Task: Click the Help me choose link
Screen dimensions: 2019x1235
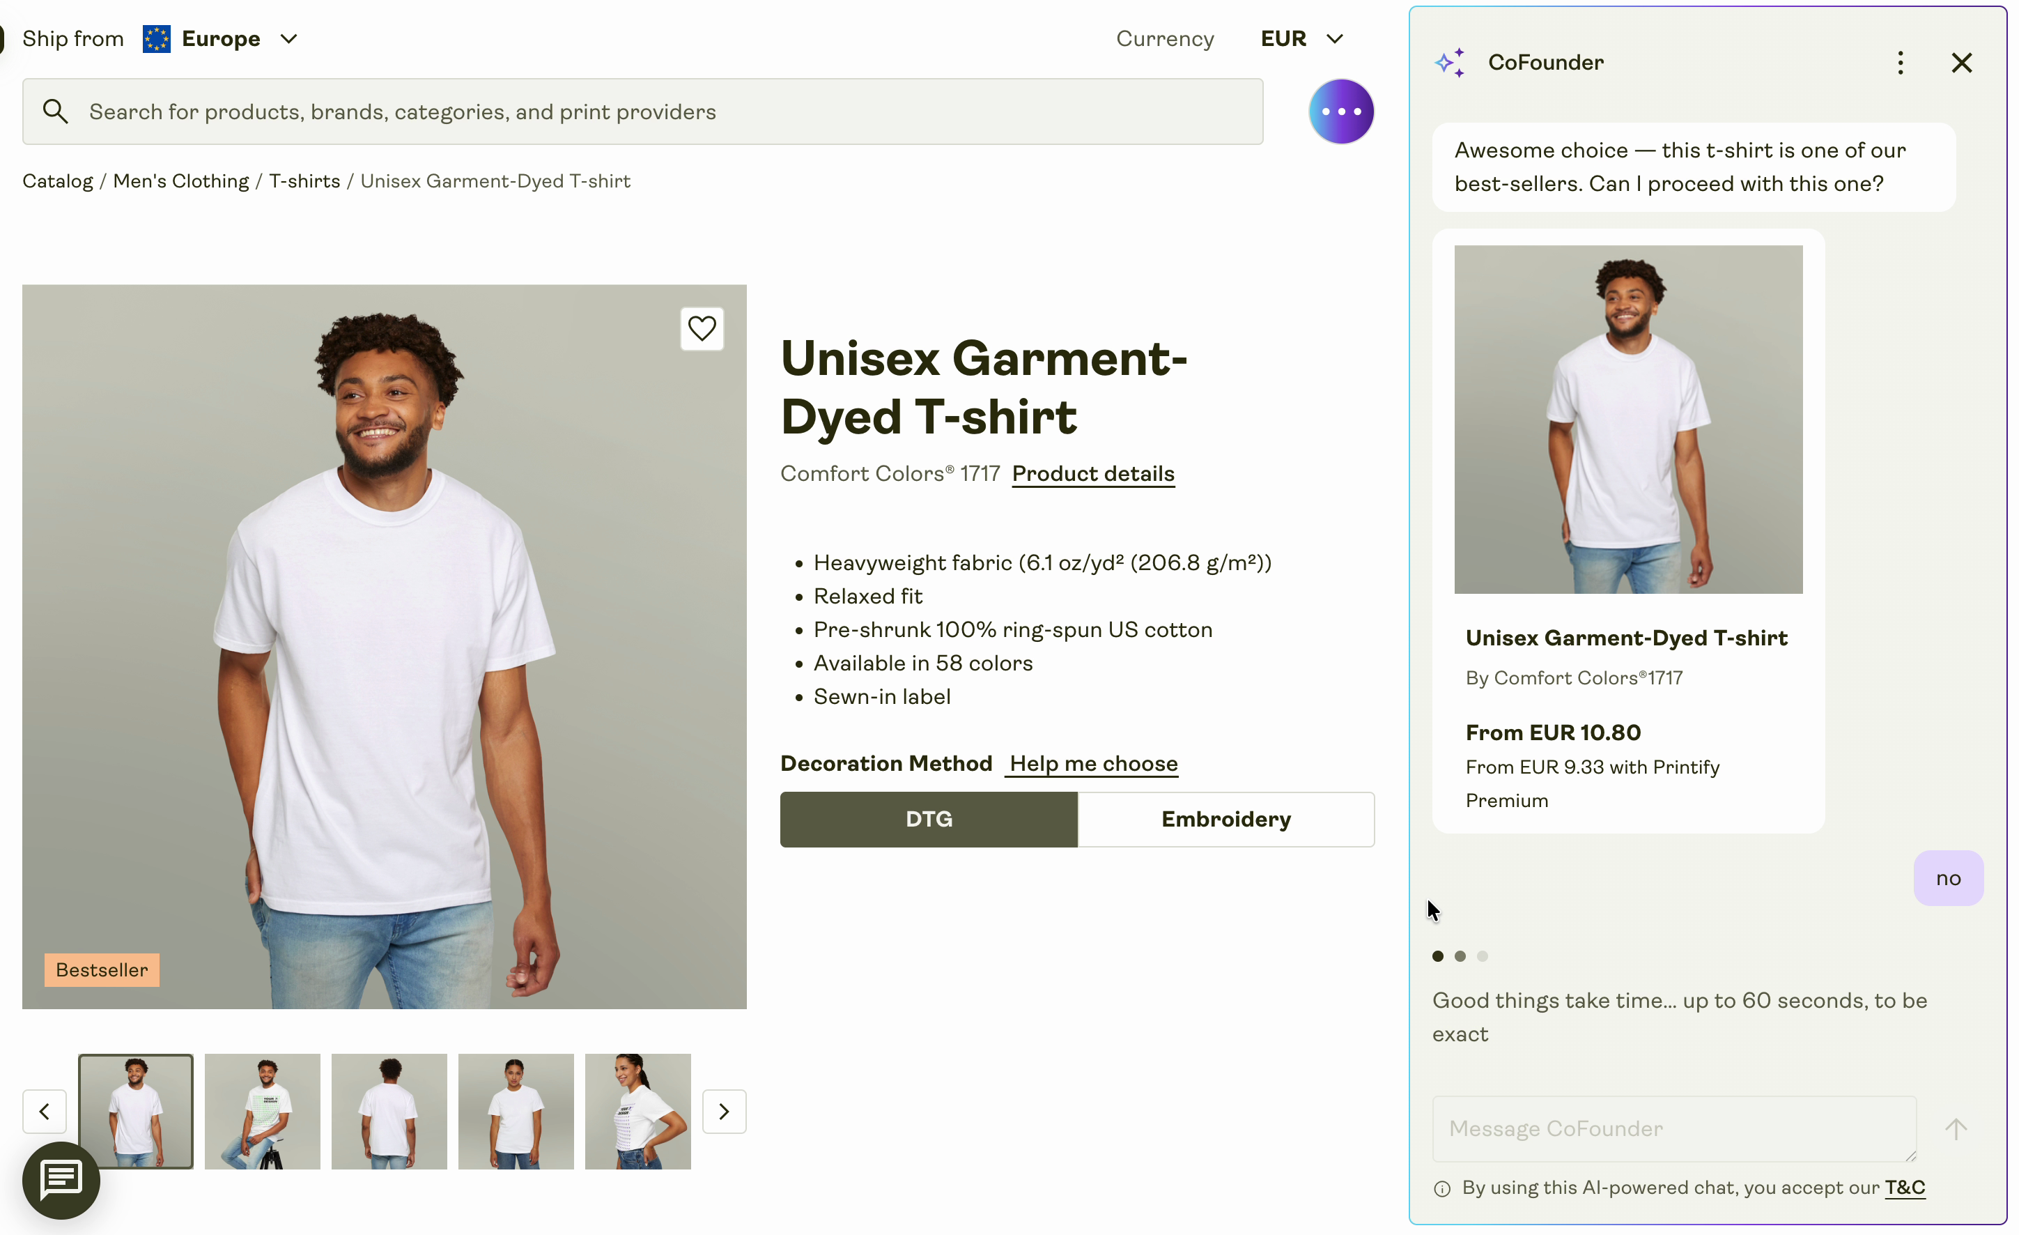Action: [x=1092, y=764]
